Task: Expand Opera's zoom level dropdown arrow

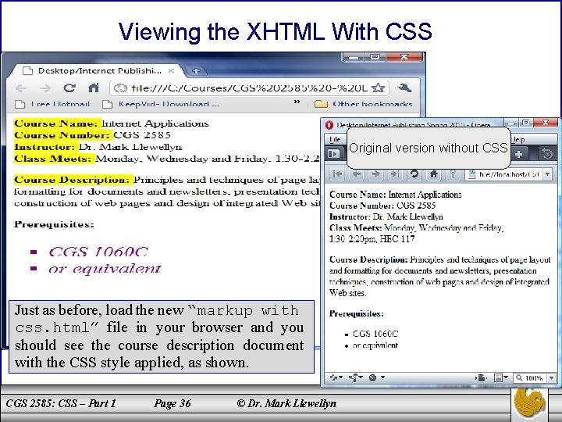Action: (x=551, y=378)
